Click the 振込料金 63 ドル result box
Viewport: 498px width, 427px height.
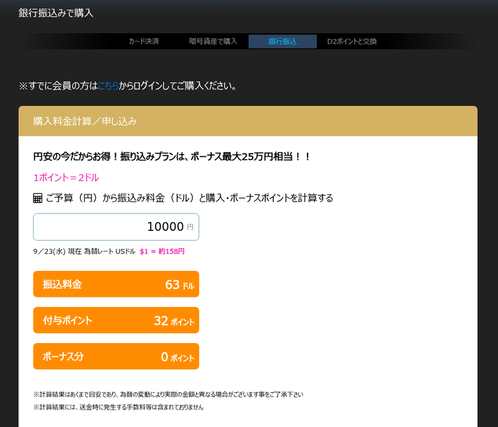tap(116, 284)
